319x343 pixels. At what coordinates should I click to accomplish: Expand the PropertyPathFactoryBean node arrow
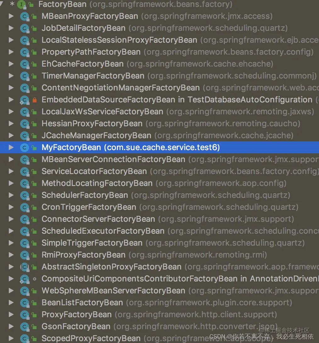(11, 52)
